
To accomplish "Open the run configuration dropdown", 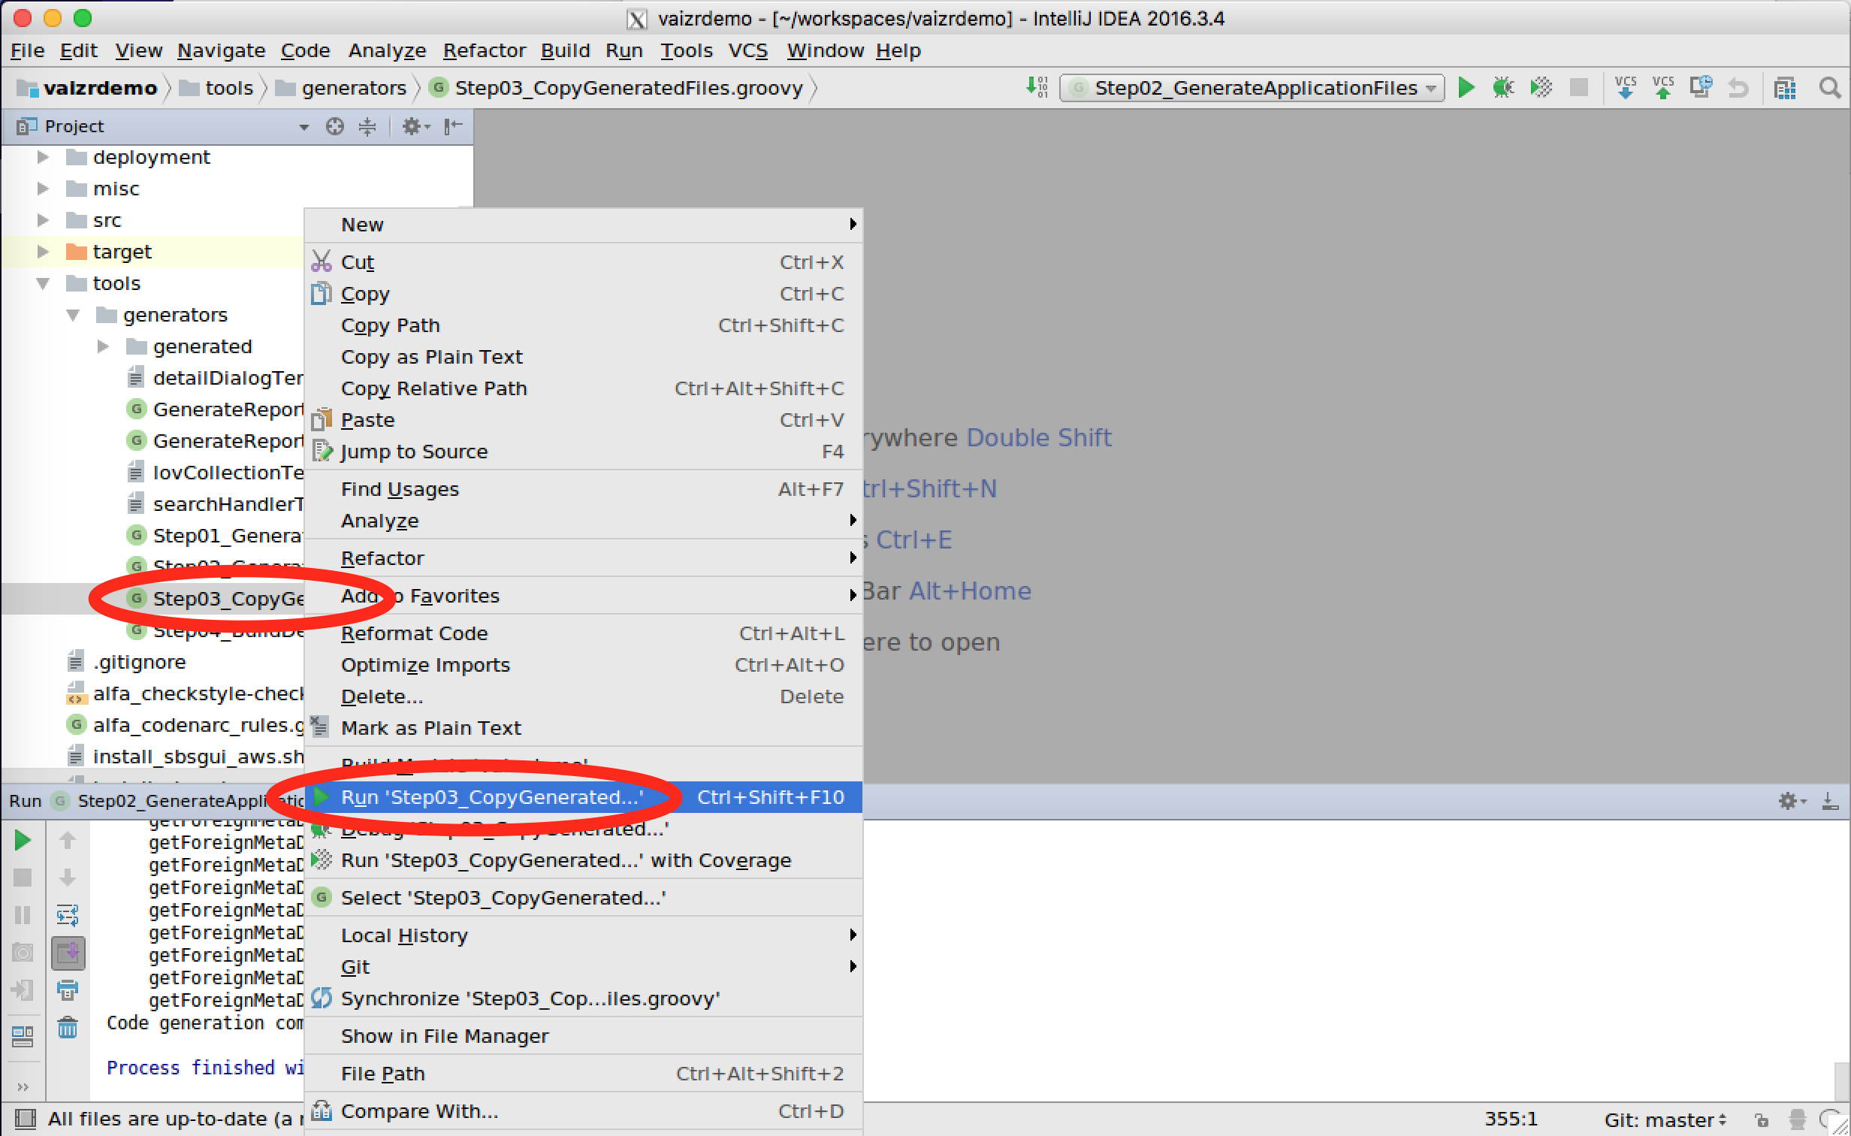I will point(1252,88).
